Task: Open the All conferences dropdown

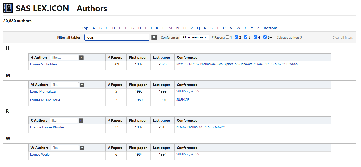Action: coord(194,37)
